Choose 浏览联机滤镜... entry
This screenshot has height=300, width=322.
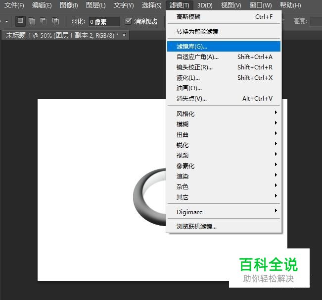(224, 227)
